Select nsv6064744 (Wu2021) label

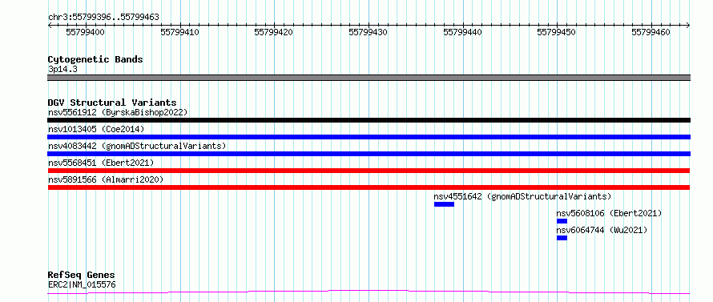pyautogui.click(x=602, y=230)
